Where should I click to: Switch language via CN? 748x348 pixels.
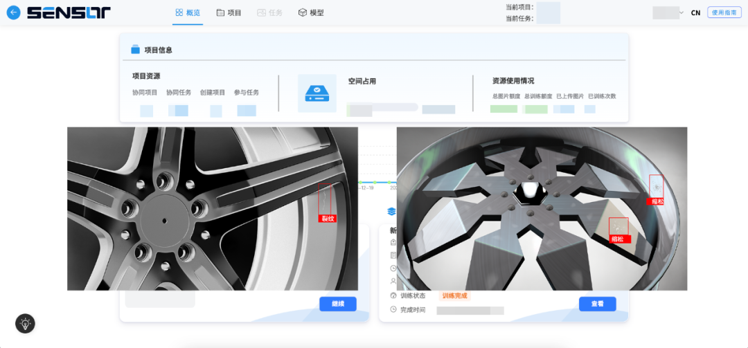[695, 13]
